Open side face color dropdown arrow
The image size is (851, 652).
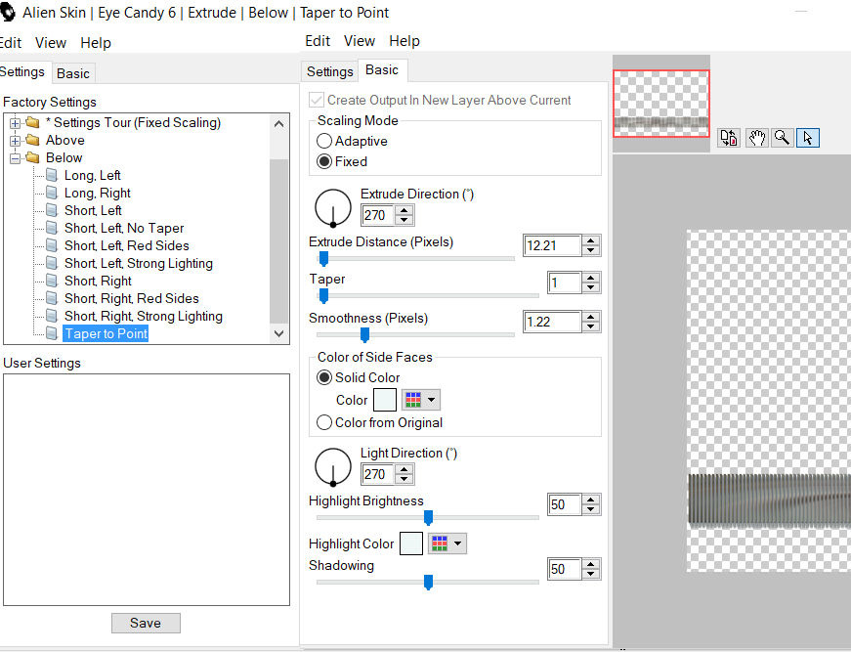[432, 400]
